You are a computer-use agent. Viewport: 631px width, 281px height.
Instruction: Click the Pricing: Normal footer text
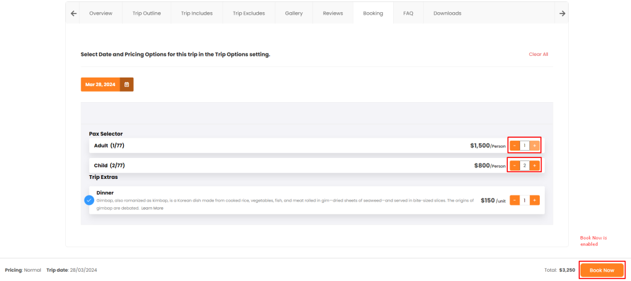coord(23,270)
